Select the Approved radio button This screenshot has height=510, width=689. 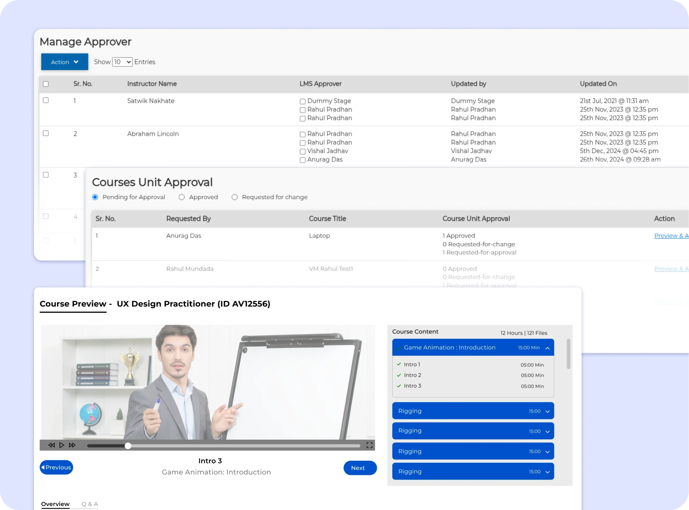(x=182, y=197)
